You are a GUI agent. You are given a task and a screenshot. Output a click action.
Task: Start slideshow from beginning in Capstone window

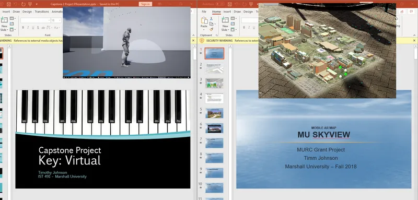30,4
